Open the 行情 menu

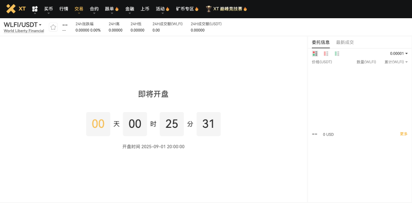pyautogui.click(x=64, y=9)
